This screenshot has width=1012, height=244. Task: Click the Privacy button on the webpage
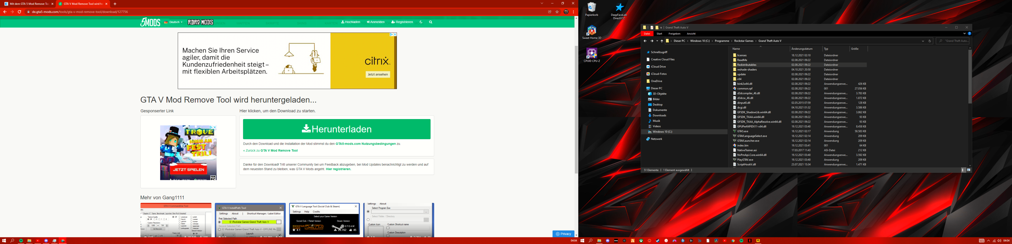(563, 234)
